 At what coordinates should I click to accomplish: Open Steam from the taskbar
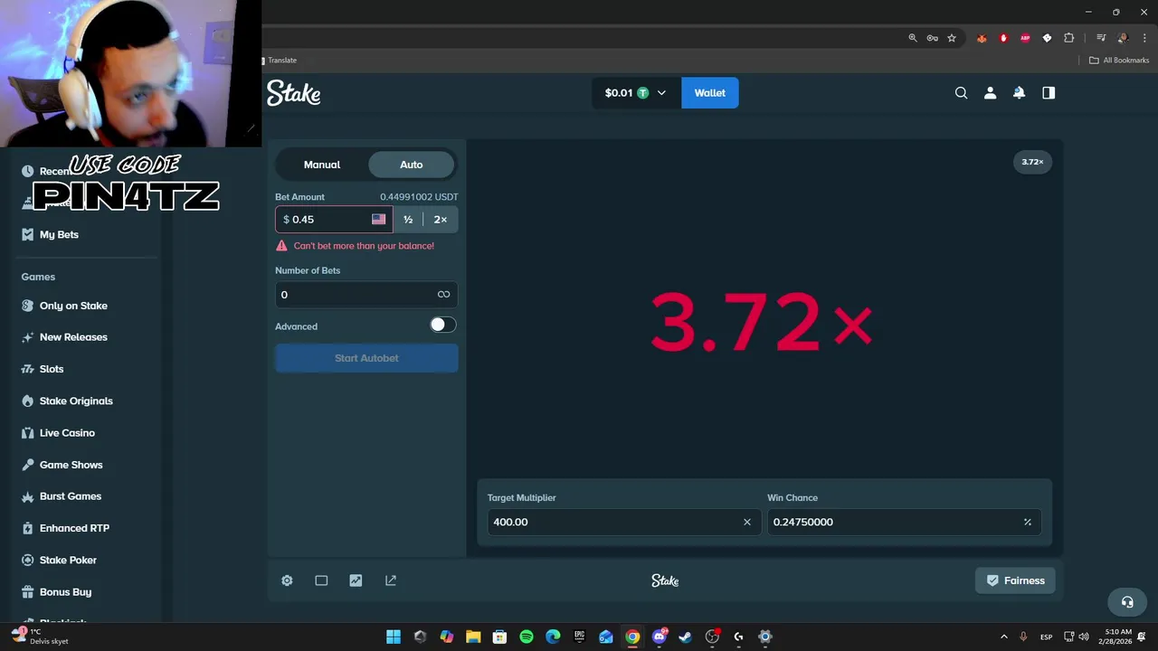(686, 637)
